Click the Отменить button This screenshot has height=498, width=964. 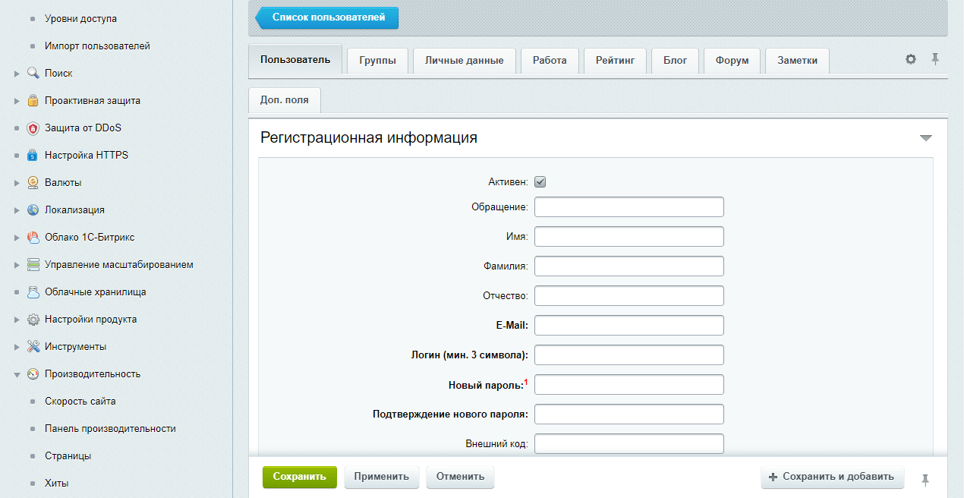[x=461, y=477]
